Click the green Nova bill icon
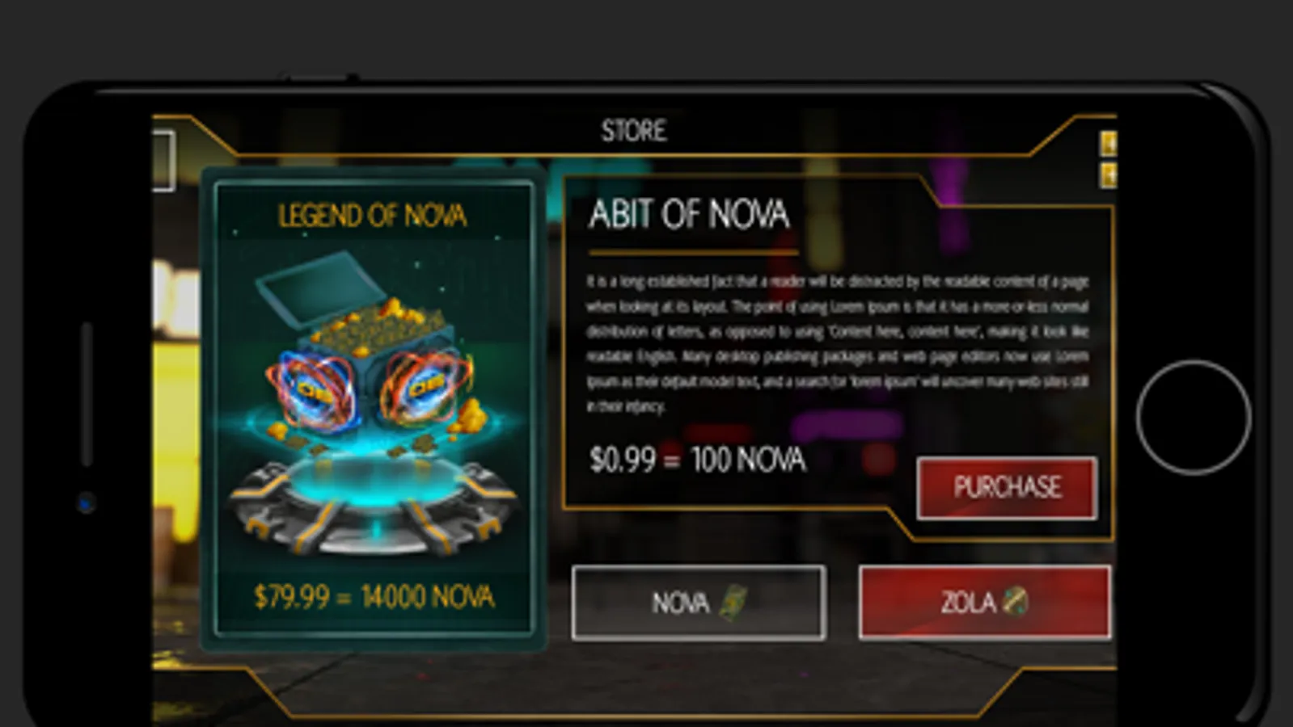 pyautogui.click(x=733, y=603)
